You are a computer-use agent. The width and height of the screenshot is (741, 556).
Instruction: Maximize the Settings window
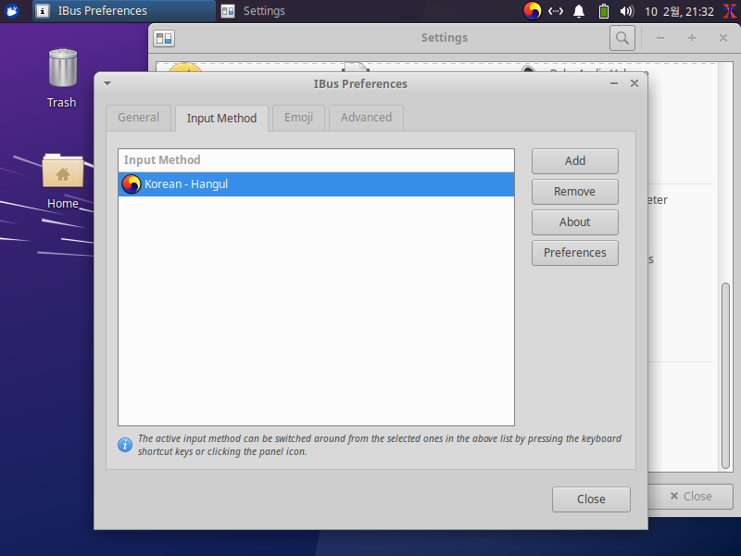click(692, 38)
